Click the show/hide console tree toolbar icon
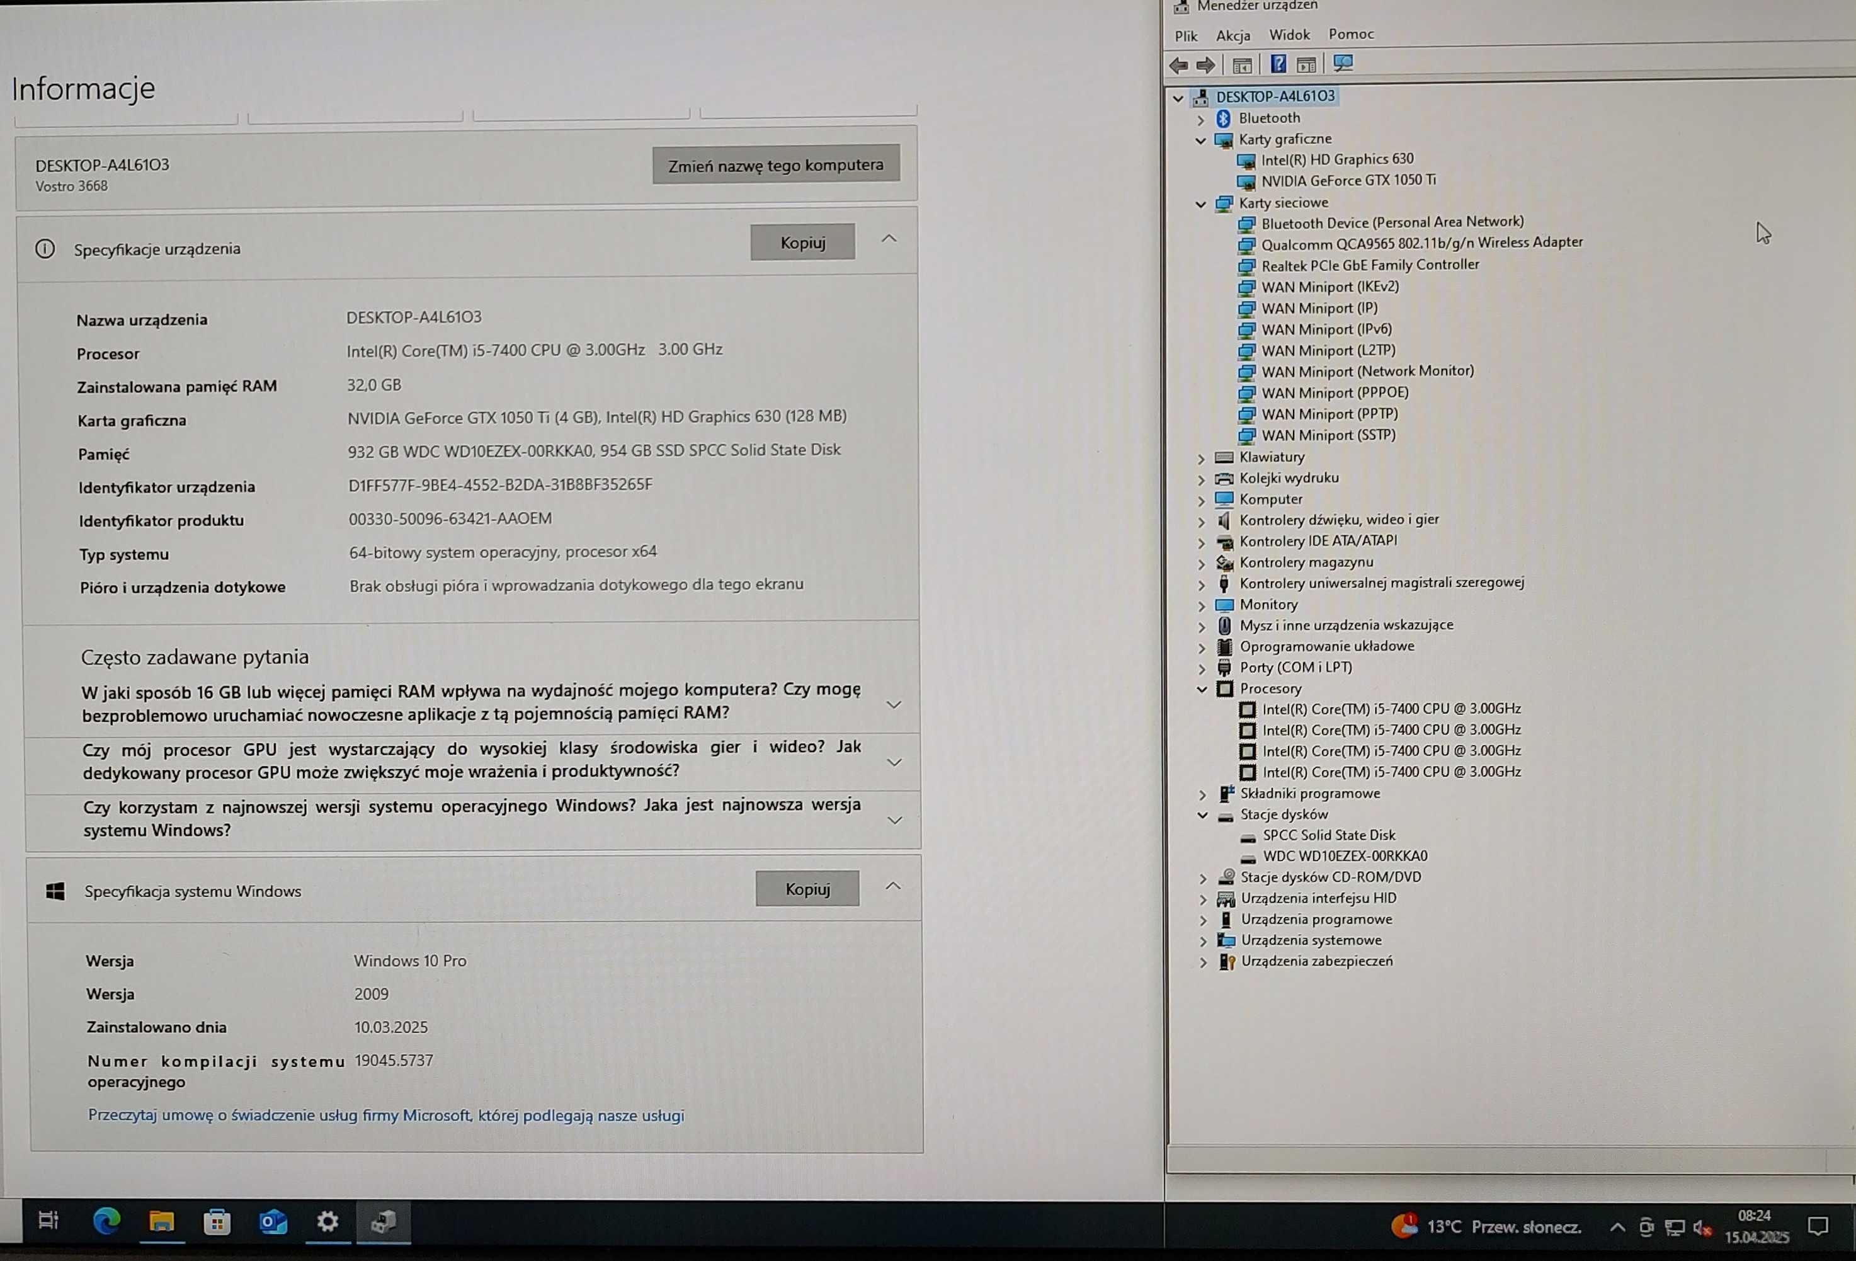Viewport: 1856px width, 1261px height. [x=1242, y=66]
